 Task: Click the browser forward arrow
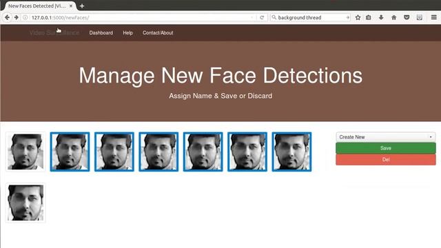(17, 17)
